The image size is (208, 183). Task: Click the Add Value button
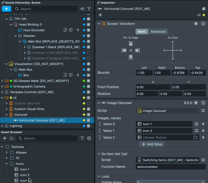point(152,144)
